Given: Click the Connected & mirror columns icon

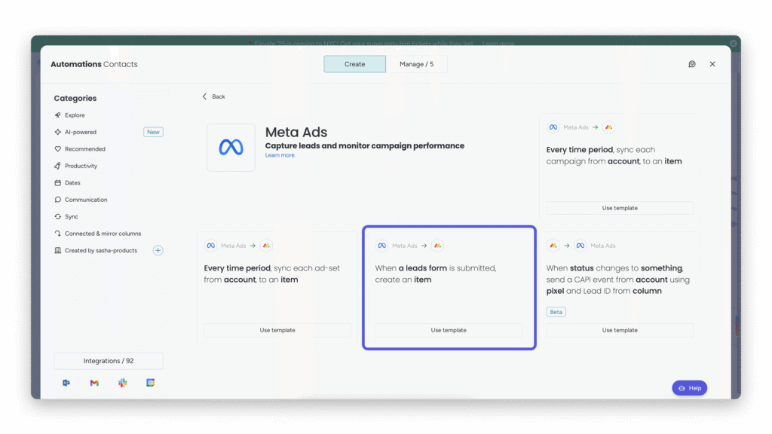Looking at the screenshot, I should point(57,234).
